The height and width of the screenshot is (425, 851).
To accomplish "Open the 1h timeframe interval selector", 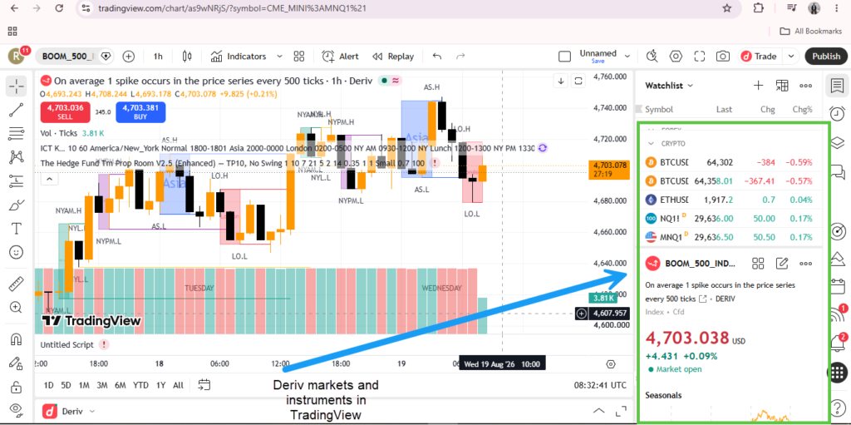I will 158,56.
